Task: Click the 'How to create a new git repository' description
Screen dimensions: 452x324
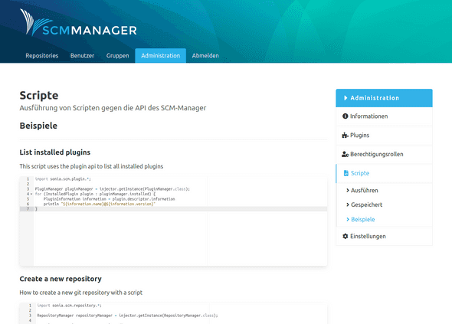Action: [x=81, y=293]
